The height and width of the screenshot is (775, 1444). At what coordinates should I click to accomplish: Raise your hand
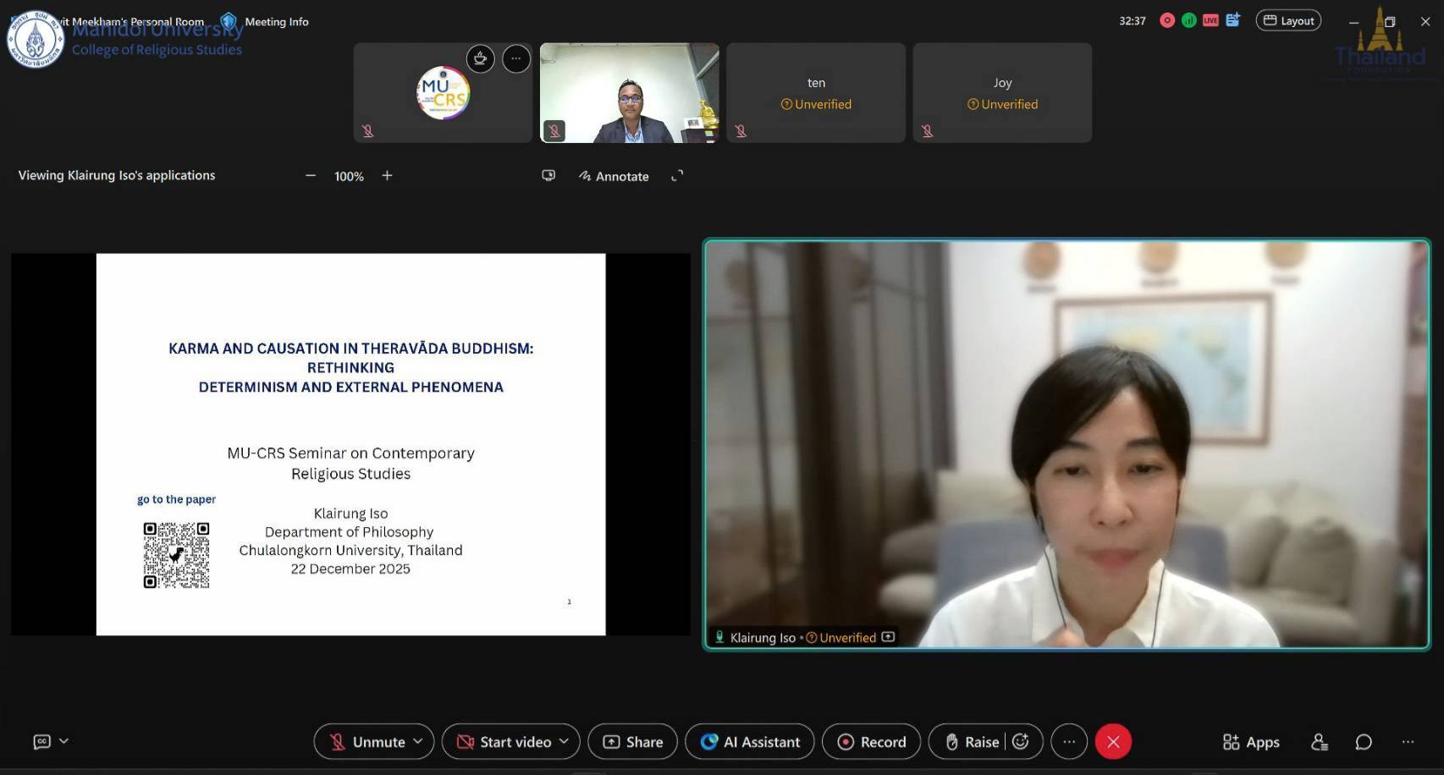pos(972,742)
